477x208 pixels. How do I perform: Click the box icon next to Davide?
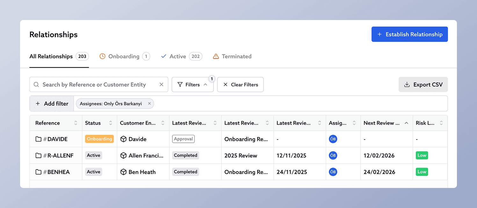(123, 139)
